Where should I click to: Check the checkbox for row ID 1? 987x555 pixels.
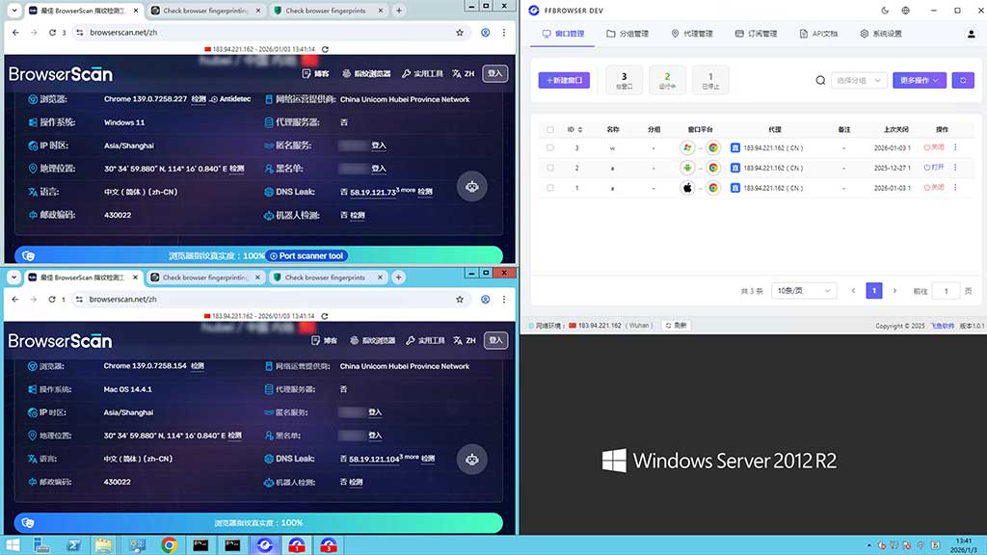point(550,188)
